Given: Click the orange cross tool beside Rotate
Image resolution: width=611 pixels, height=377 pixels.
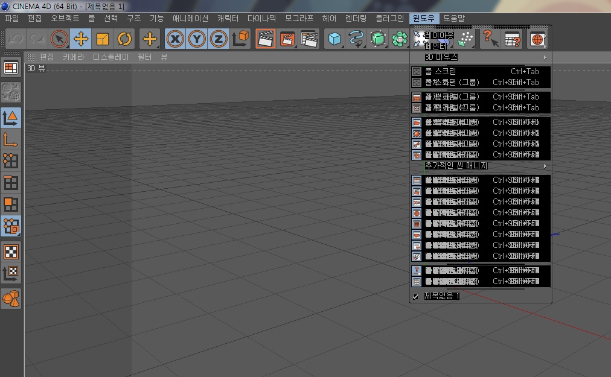Looking at the screenshot, I should [x=150, y=39].
